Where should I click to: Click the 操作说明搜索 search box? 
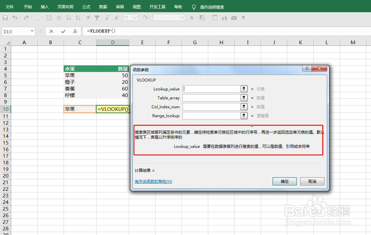tap(212, 7)
